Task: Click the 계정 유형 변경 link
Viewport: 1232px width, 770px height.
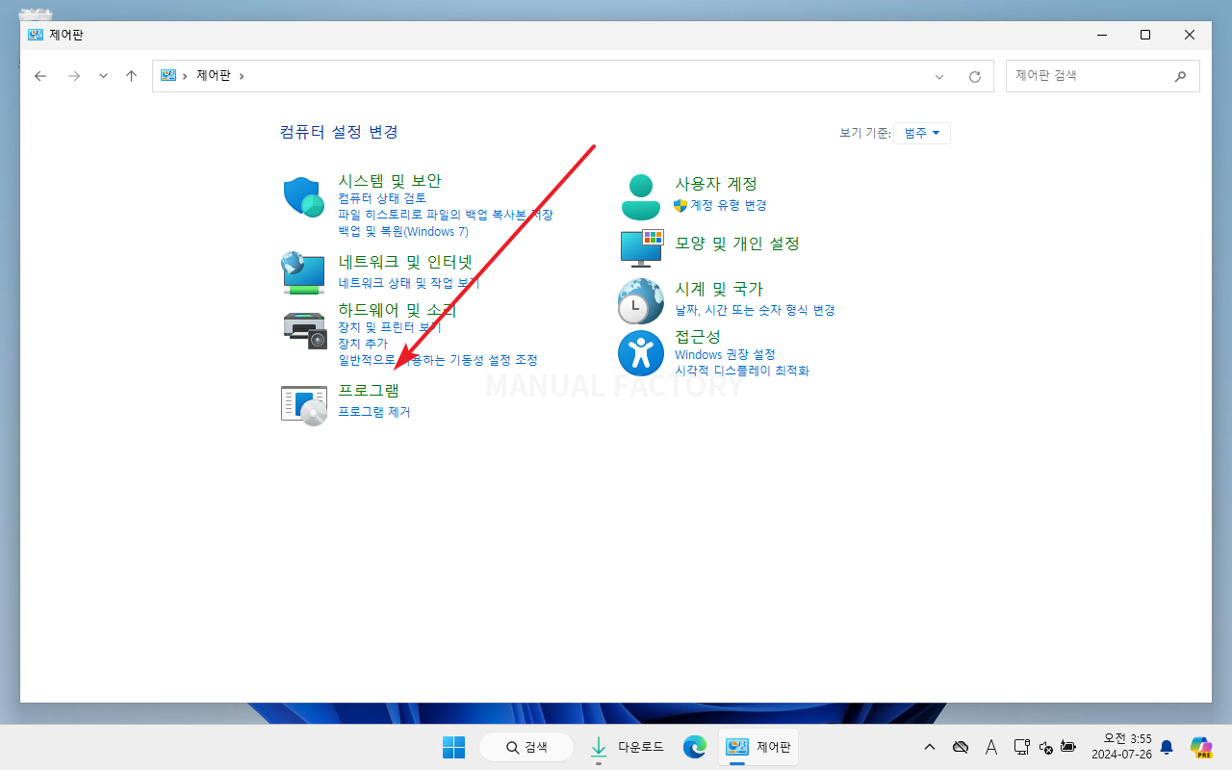Action: coord(729,205)
